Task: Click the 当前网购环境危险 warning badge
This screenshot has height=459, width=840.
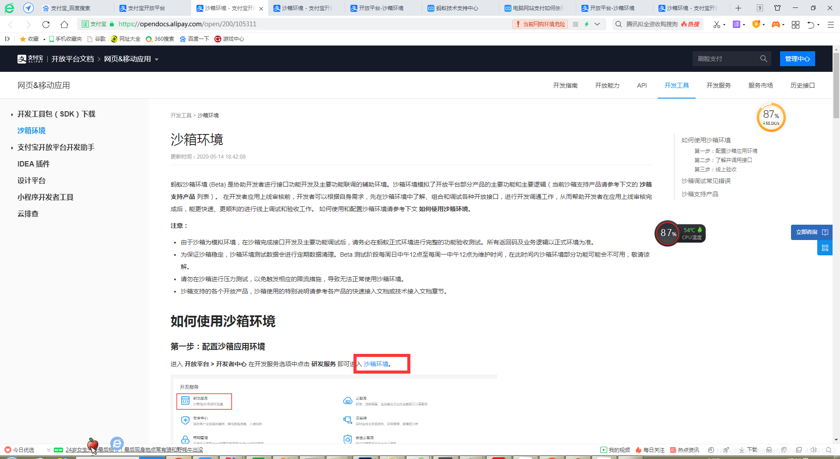Action: coord(540,24)
